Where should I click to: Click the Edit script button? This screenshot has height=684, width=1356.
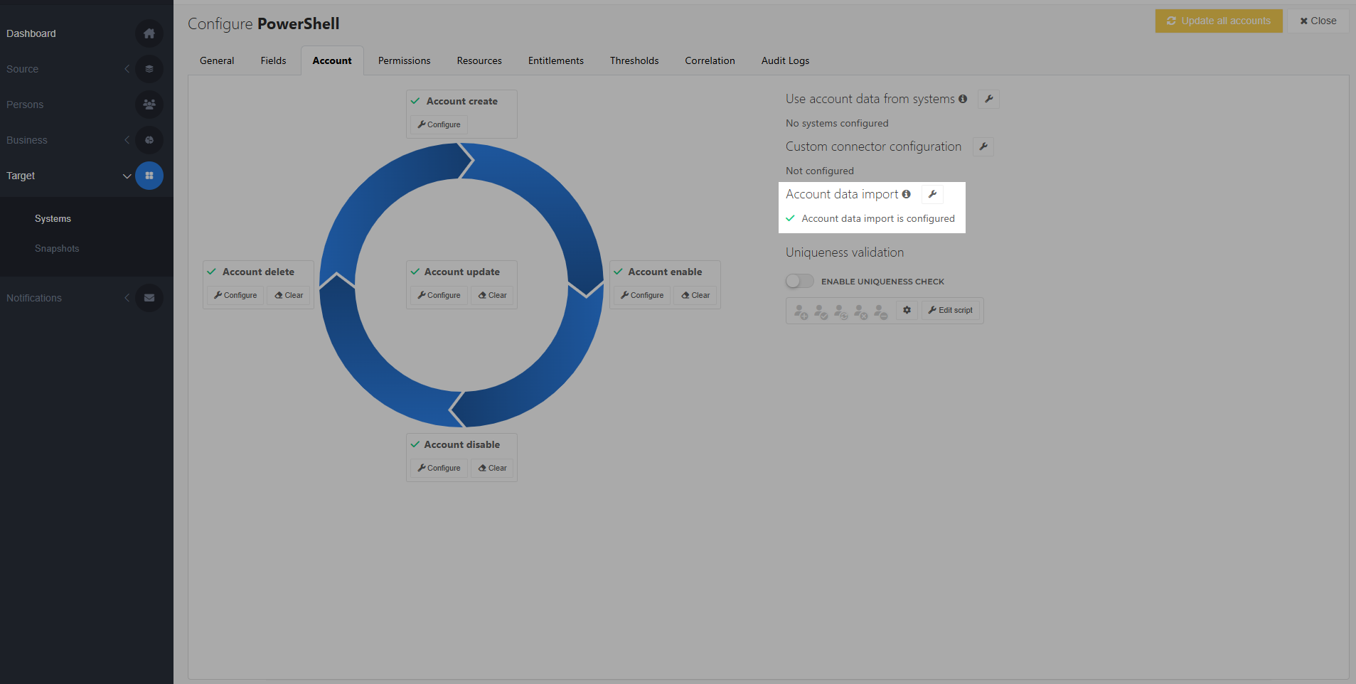951,310
